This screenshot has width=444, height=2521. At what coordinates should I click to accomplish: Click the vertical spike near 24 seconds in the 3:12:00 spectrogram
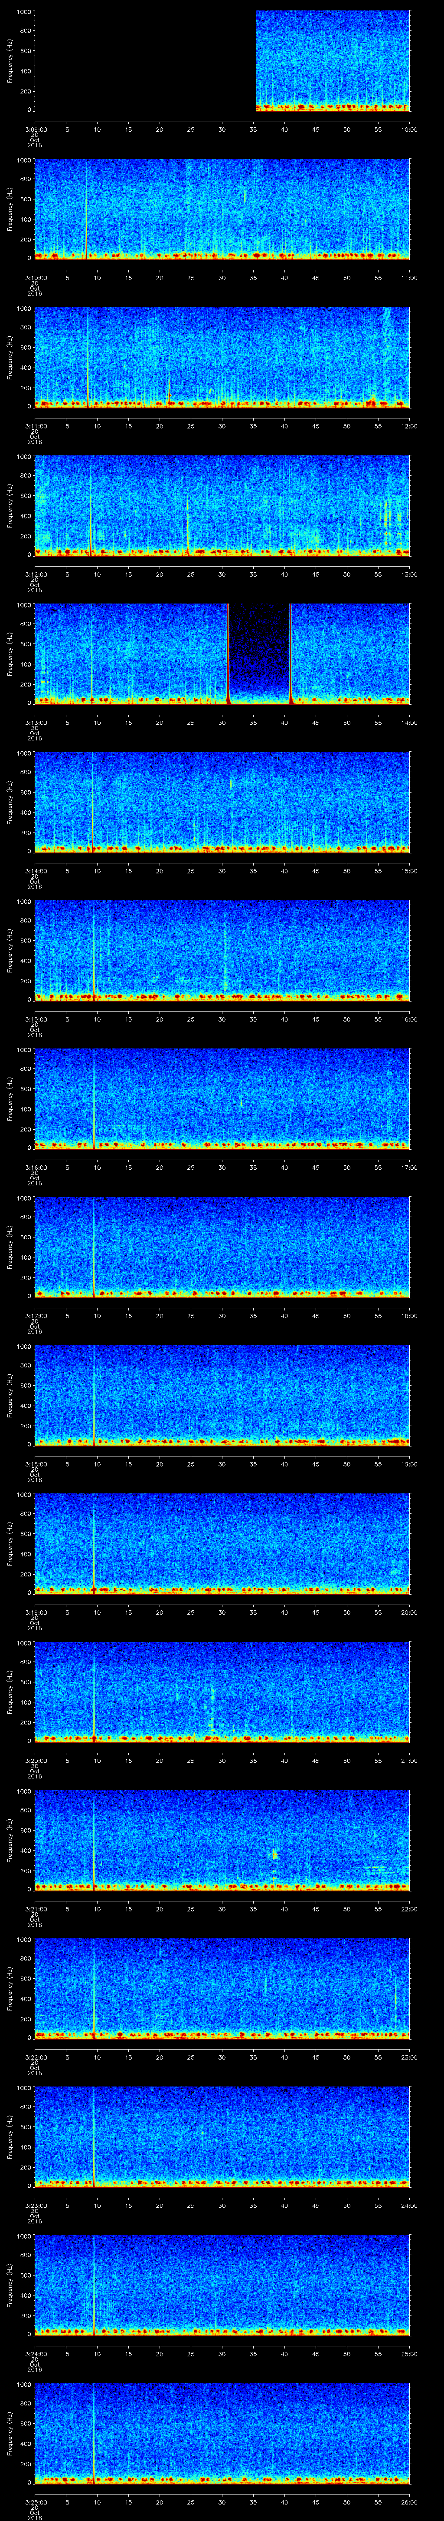click(187, 524)
